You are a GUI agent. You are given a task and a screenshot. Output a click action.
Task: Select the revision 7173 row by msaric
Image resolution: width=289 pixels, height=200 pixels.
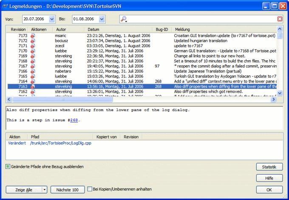coord(142,36)
